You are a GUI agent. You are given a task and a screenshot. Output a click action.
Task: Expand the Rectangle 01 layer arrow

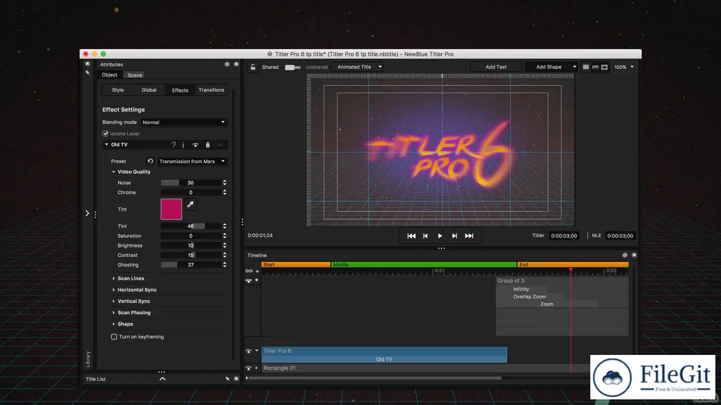pos(257,368)
